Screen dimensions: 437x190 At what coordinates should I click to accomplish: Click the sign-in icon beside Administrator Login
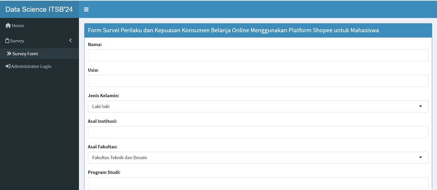coord(8,66)
